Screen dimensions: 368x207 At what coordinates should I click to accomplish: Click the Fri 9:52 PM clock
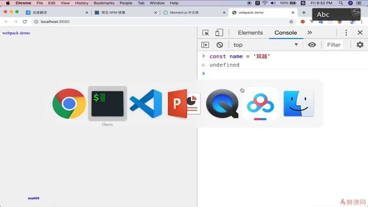coord(321,3)
